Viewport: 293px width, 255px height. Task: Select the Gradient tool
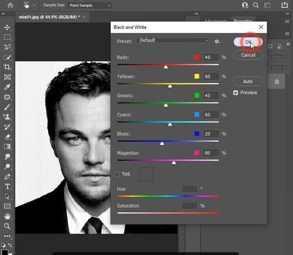coord(7,147)
